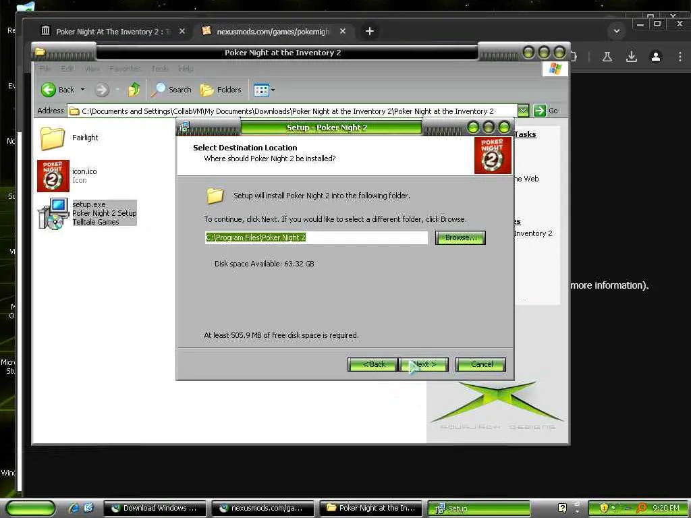Viewport: 691px width, 518px height.
Task: Open the browser profile icon
Action: click(x=656, y=57)
